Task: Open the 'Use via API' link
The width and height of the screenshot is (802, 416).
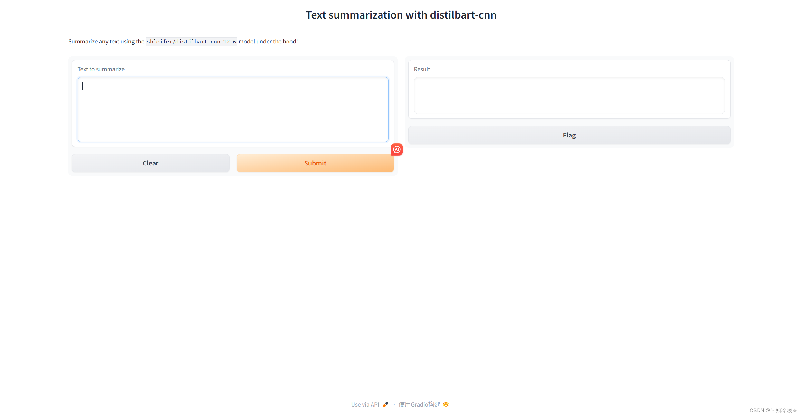Action: [x=365, y=404]
